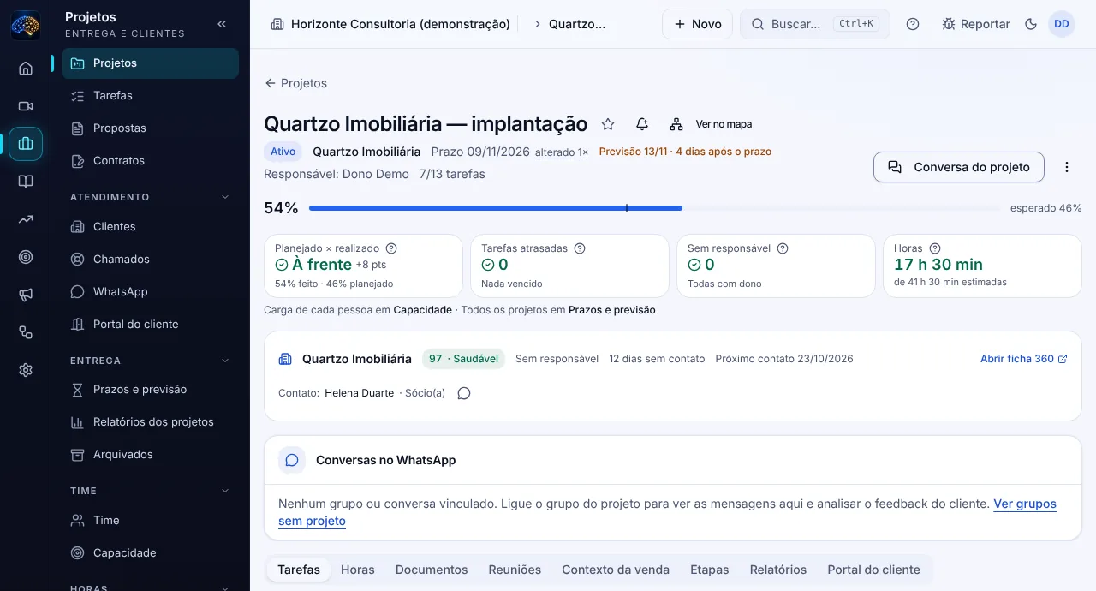
Task: Click the organization building icon in breadcrumb
Action: click(x=277, y=24)
